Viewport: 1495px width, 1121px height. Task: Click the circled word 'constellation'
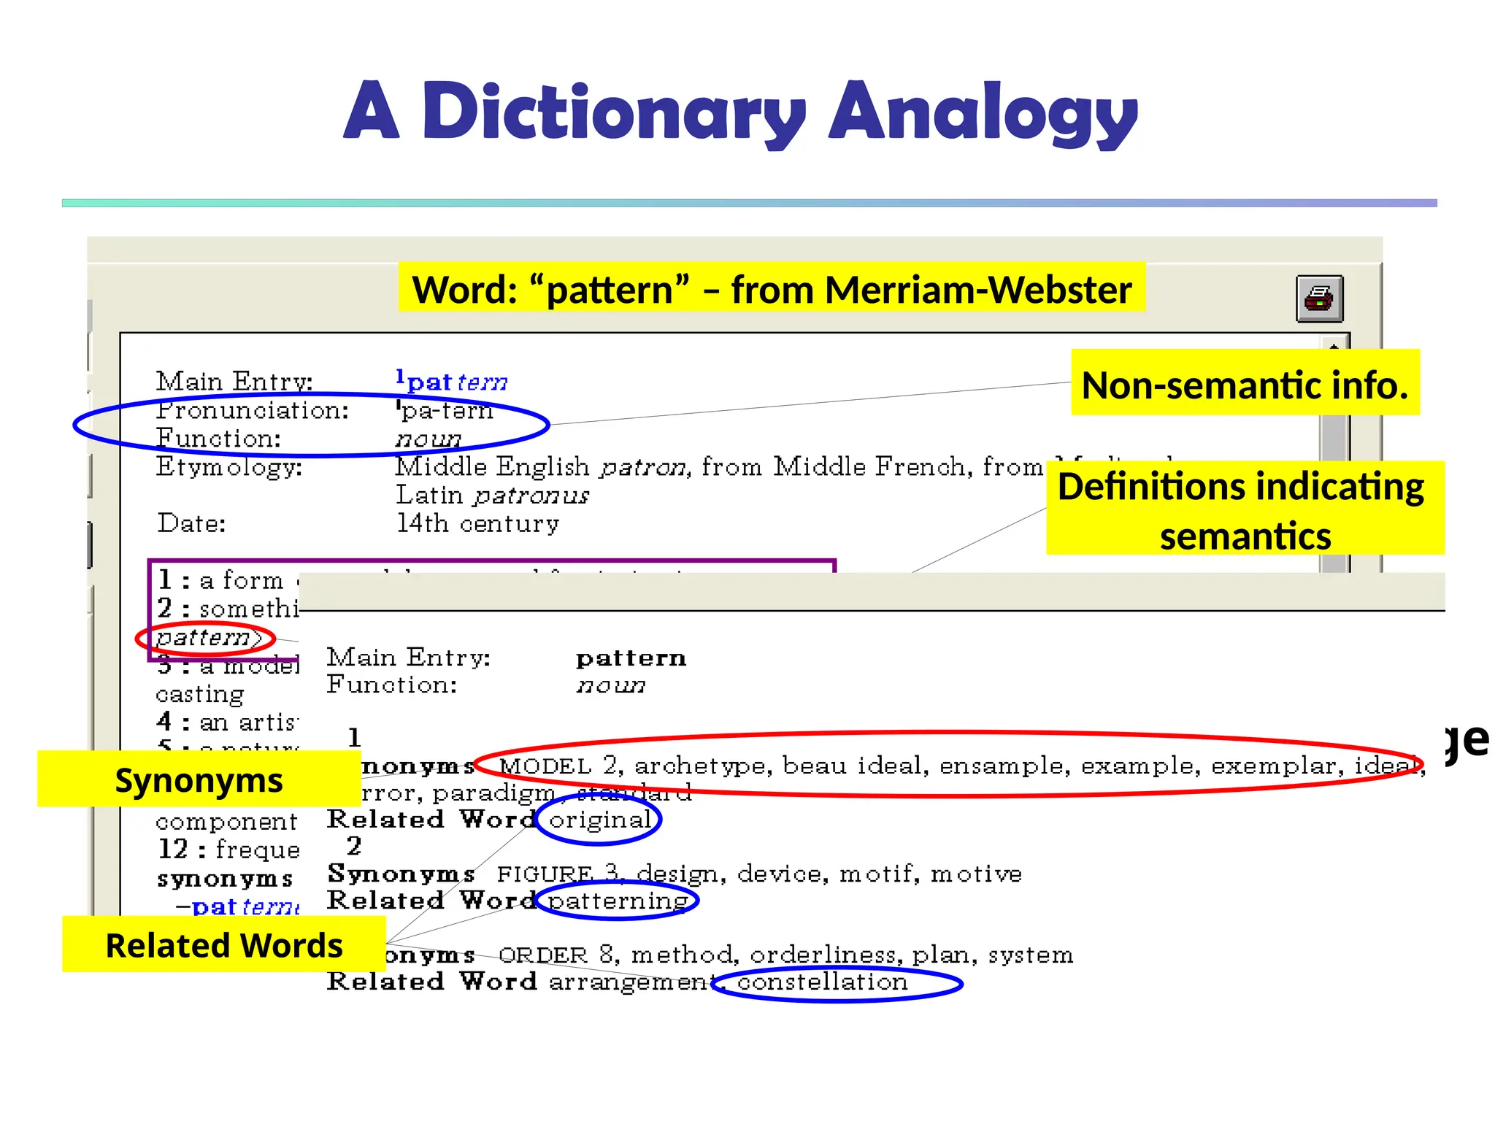click(823, 982)
